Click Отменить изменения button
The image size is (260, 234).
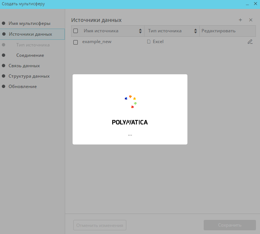point(100,225)
